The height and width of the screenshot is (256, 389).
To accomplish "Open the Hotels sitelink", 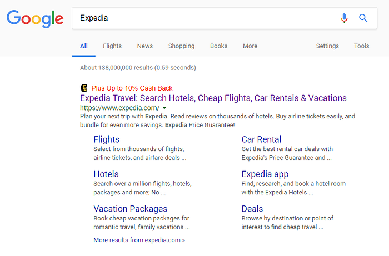I will (x=106, y=174).
